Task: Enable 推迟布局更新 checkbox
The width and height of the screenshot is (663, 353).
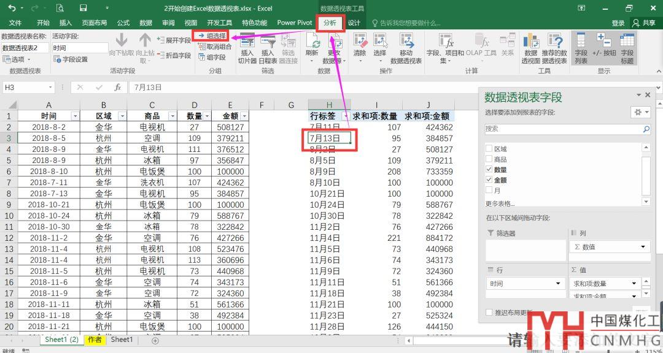Action: (489, 313)
